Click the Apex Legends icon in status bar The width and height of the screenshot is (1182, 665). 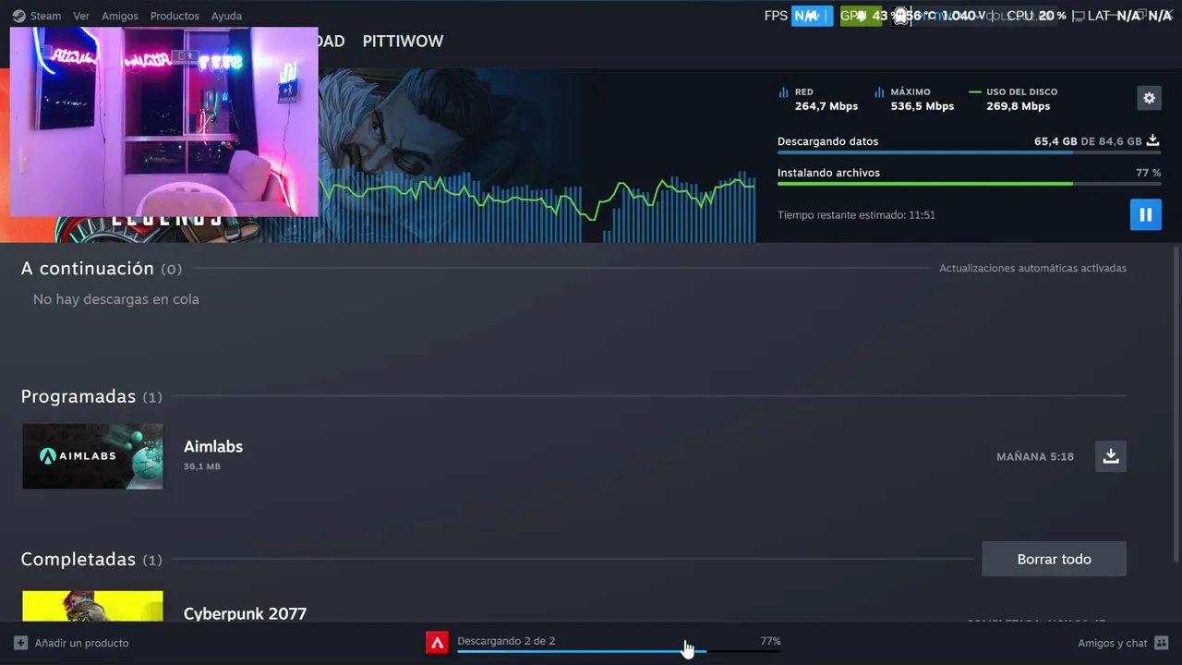(x=437, y=642)
